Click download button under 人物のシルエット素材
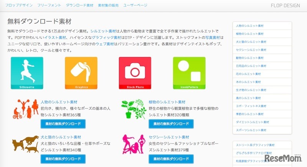 pos(63,124)
